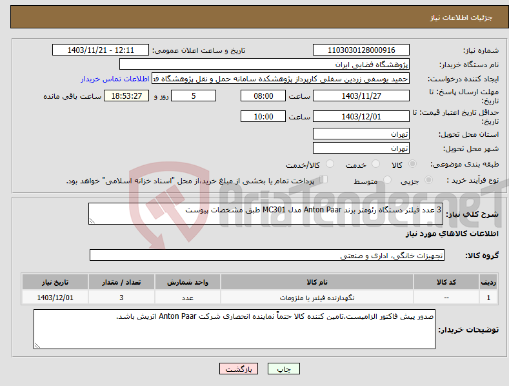Screen dimensions: 509x386
Task: Click the اطلاعات کالاهای مورد نیاز section title
Action: [x=452, y=234]
